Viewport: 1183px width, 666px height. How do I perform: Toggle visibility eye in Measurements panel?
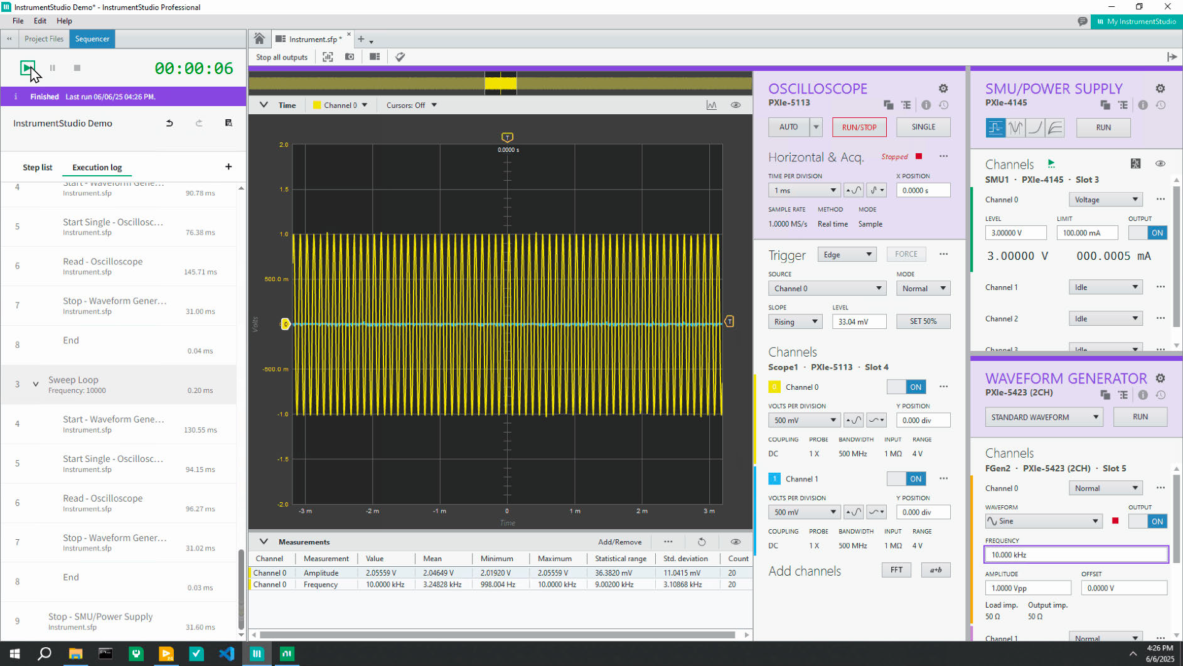(736, 542)
